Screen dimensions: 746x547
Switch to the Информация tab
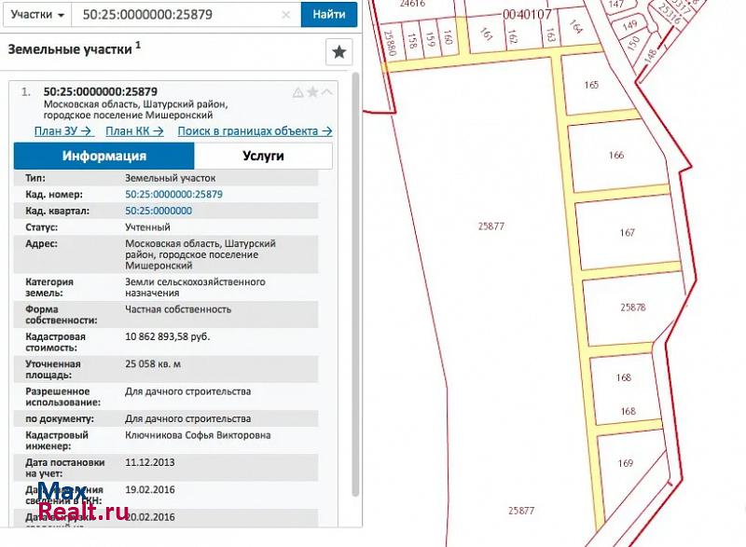(104, 156)
